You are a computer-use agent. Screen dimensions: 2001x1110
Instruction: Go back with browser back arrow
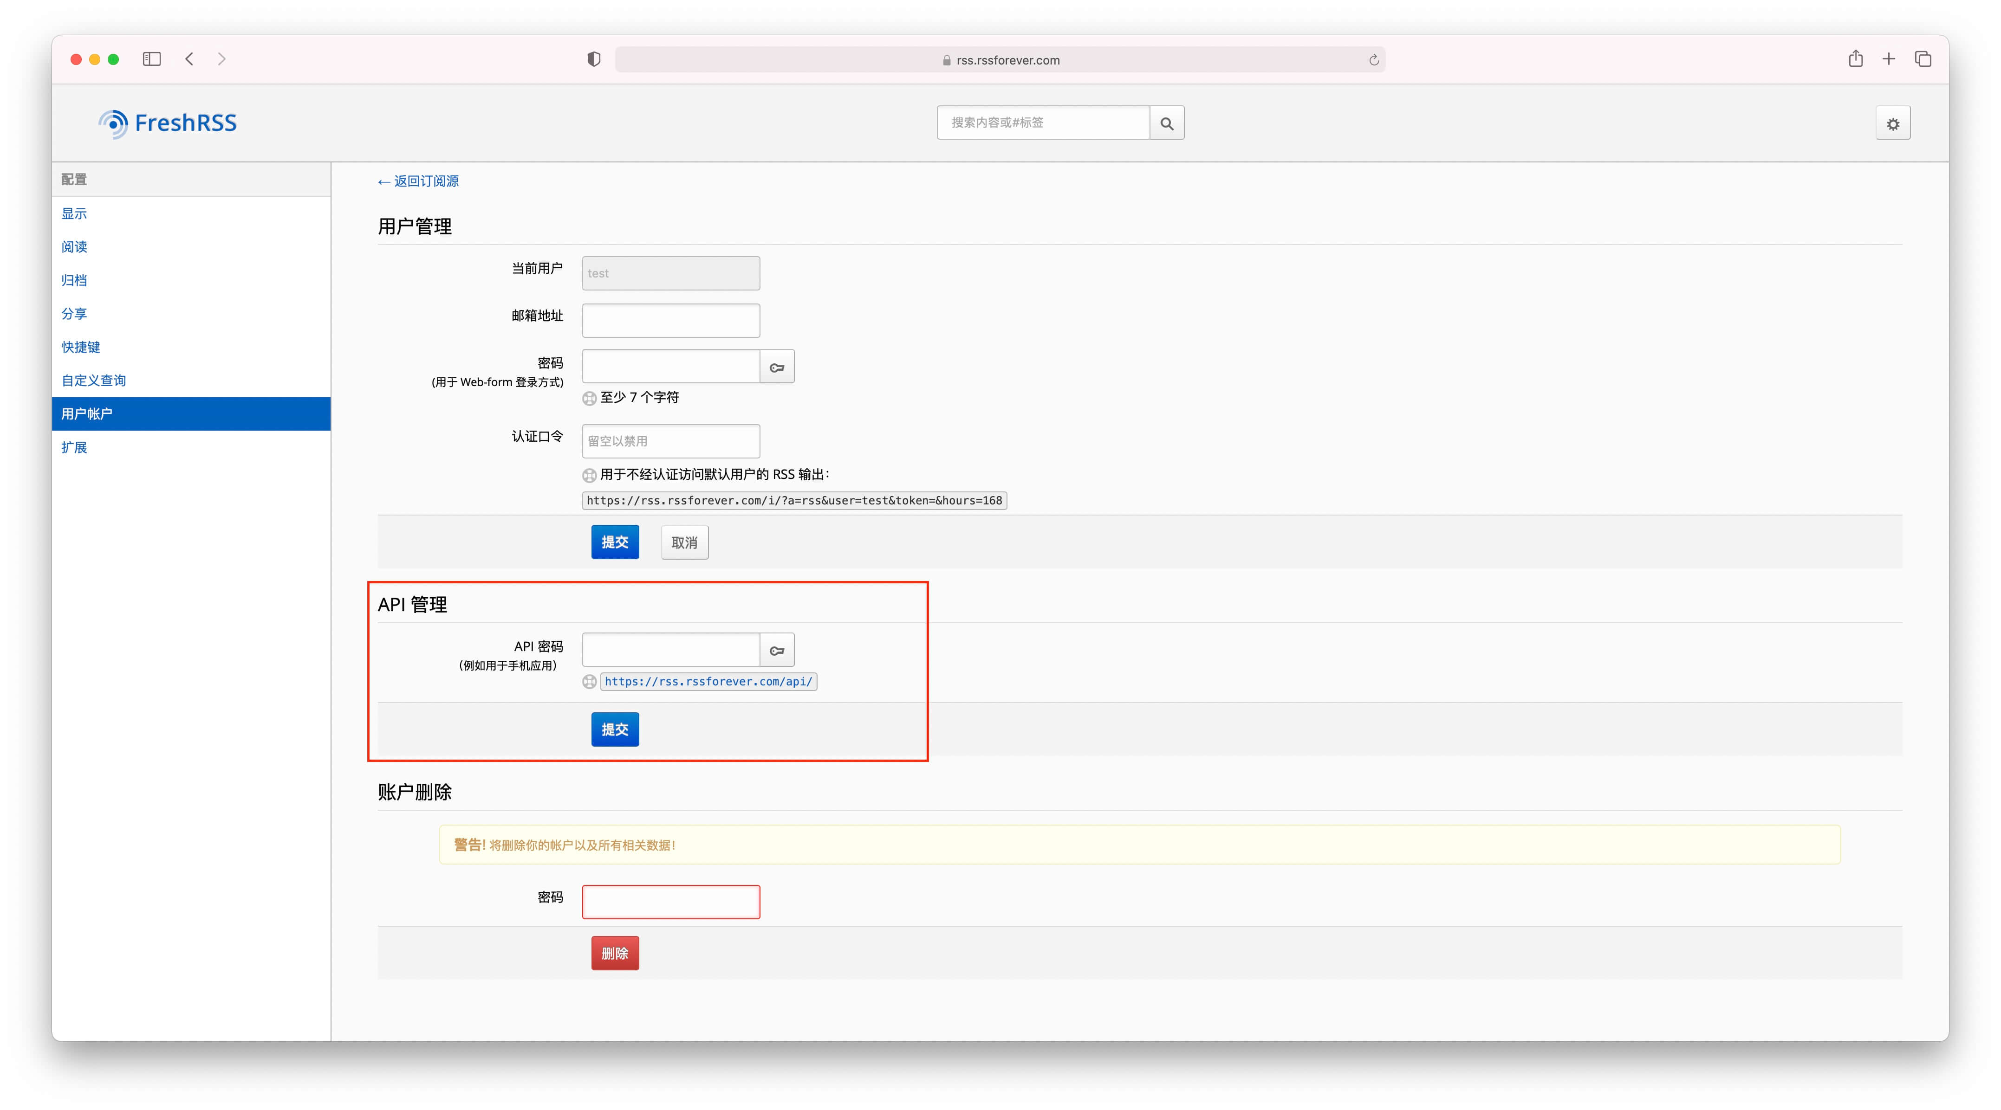(189, 59)
